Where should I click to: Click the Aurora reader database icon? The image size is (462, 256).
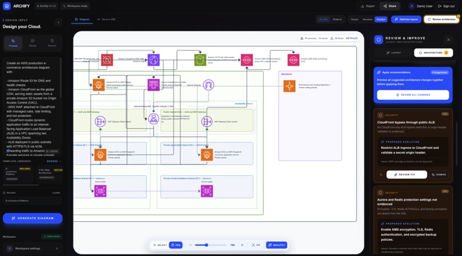coord(206,191)
